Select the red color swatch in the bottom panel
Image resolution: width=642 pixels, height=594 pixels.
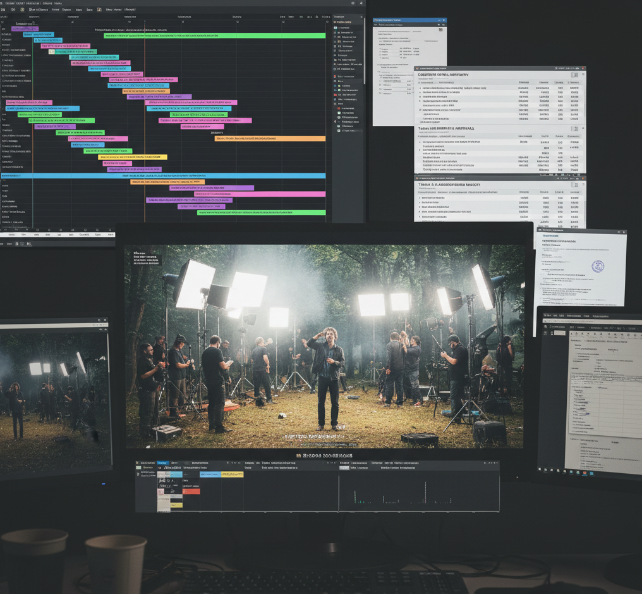click(x=191, y=491)
